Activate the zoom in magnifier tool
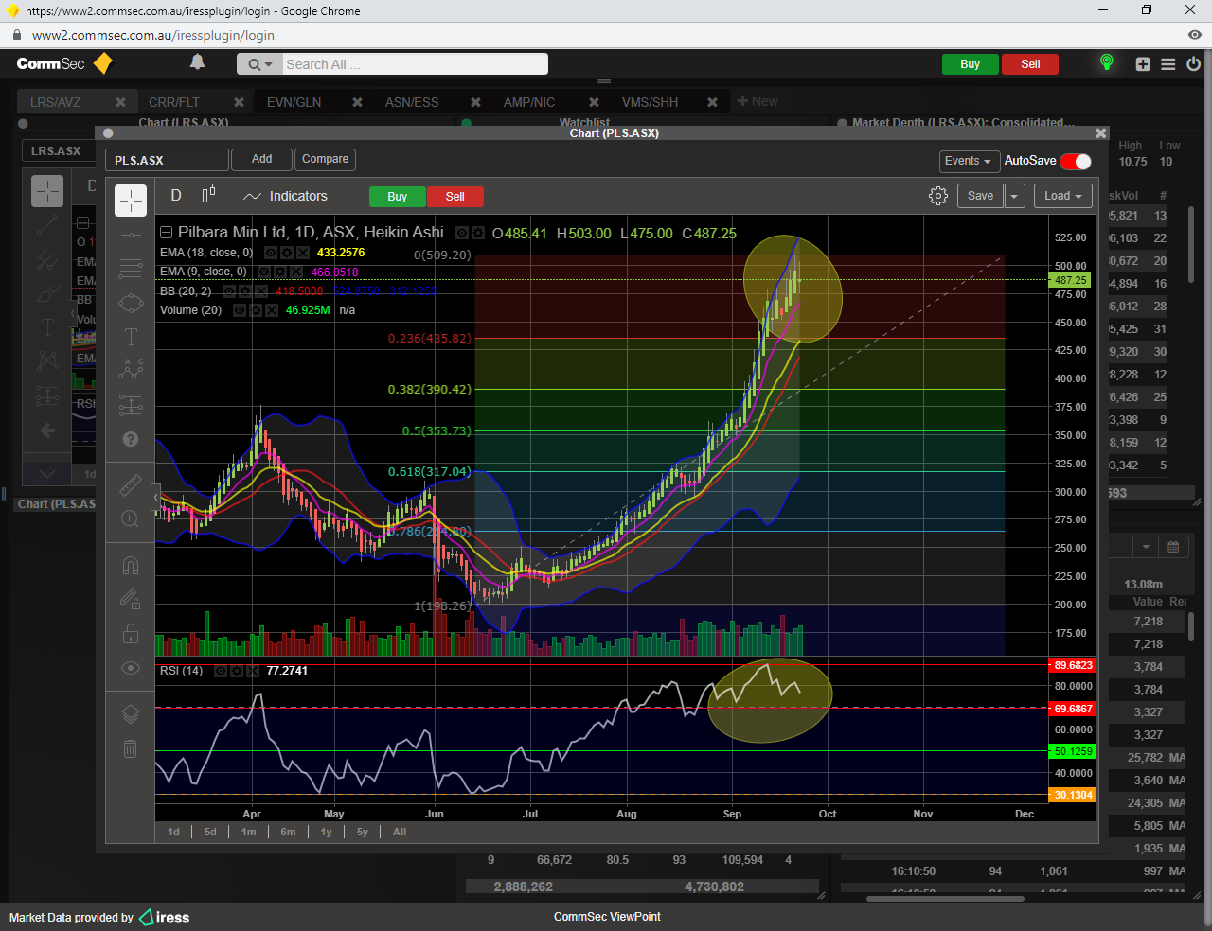 [131, 518]
